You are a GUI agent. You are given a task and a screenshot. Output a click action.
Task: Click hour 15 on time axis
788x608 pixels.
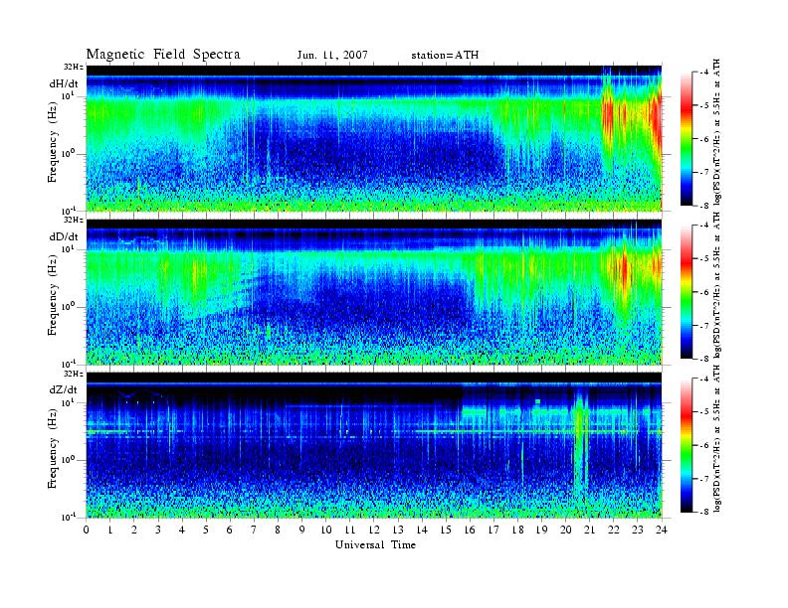point(446,530)
